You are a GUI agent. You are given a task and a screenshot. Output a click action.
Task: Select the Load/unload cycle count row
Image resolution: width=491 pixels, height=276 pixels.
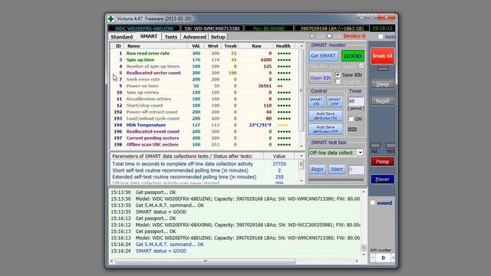tap(205, 119)
